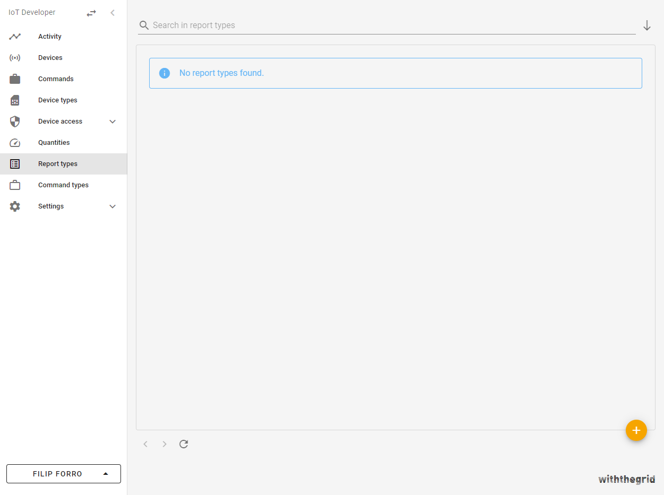Viewport: 664px width, 495px height.
Task: Select the Activity icon in sidebar
Action: (x=14, y=36)
